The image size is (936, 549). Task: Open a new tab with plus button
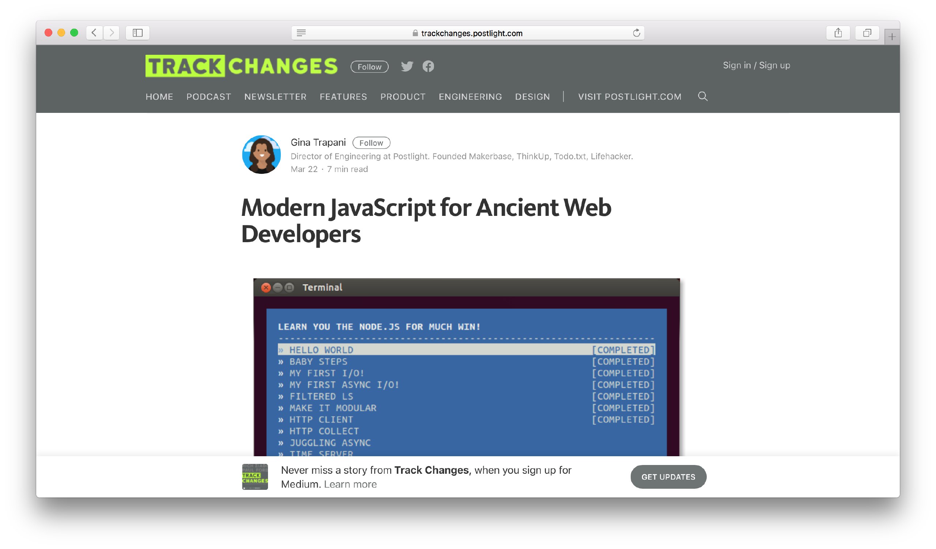coord(892,37)
